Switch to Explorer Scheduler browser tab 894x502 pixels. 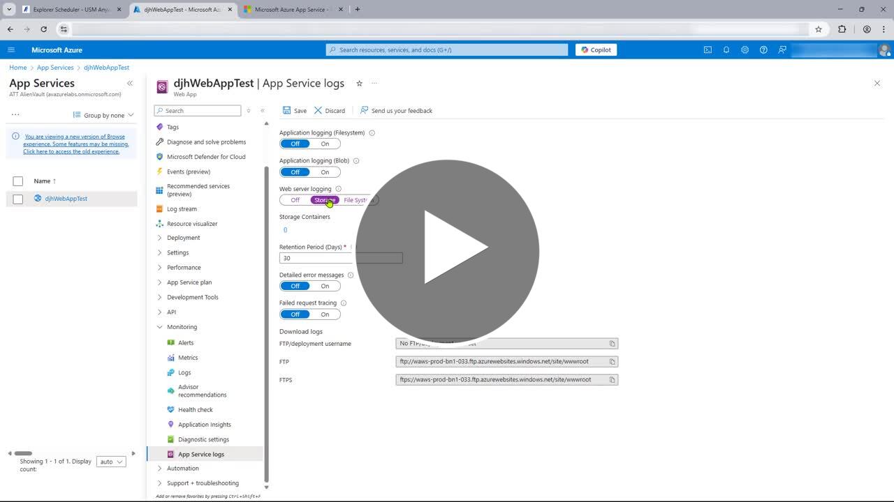pyautogui.click(x=71, y=10)
